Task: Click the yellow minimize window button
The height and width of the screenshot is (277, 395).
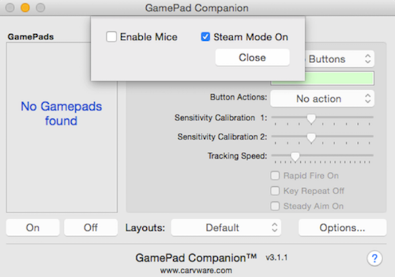Action: (x=25, y=9)
